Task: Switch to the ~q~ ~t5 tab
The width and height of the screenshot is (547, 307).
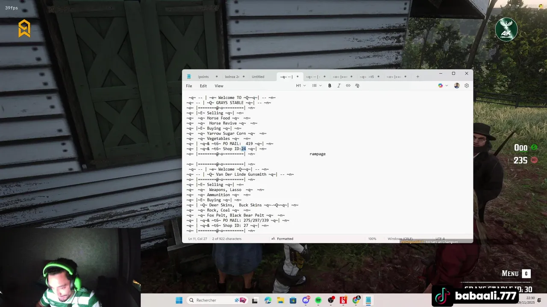Action: pos(367,77)
